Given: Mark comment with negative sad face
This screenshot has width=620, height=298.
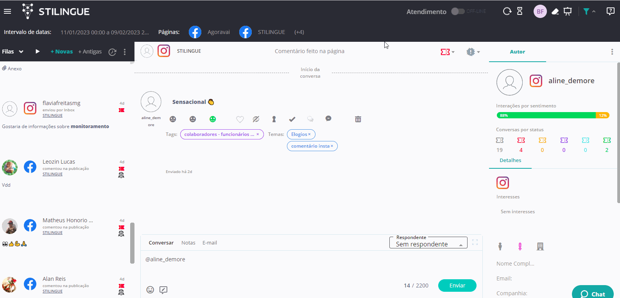Looking at the screenshot, I should pos(173,119).
